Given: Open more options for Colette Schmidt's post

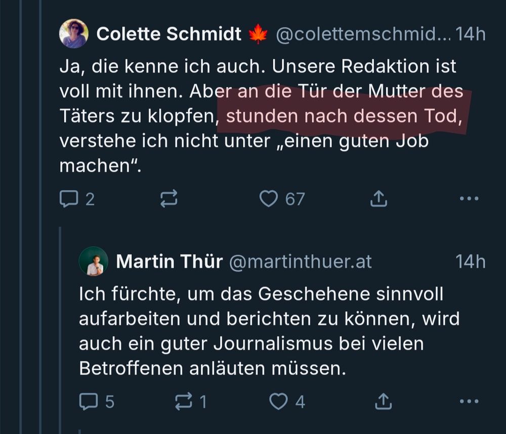Looking at the screenshot, I should coord(469,199).
